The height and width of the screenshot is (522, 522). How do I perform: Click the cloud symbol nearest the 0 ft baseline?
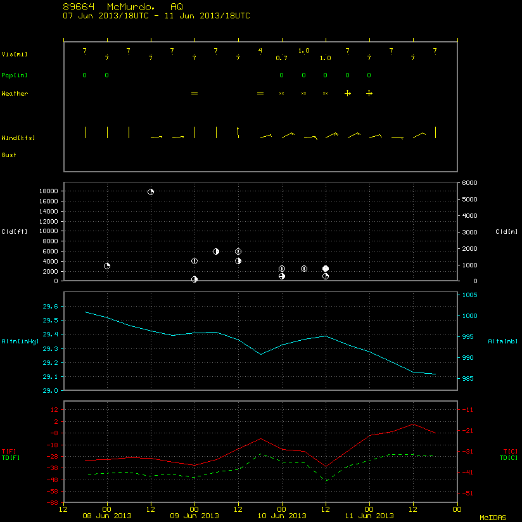(194, 279)
